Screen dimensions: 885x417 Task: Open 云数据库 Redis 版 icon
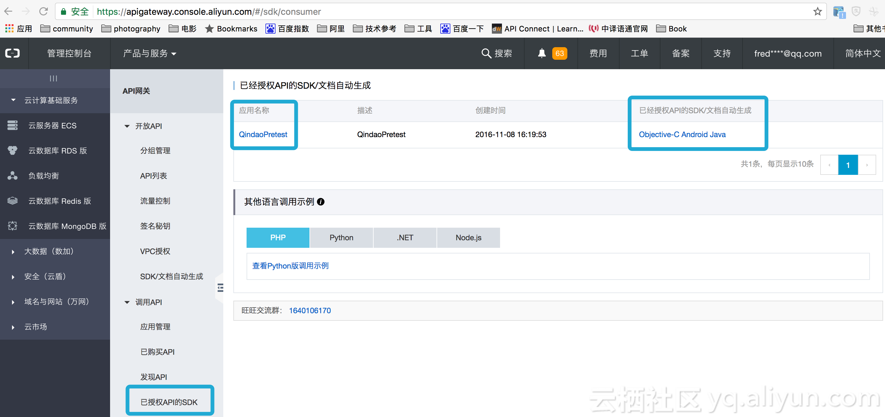(12, 201)
